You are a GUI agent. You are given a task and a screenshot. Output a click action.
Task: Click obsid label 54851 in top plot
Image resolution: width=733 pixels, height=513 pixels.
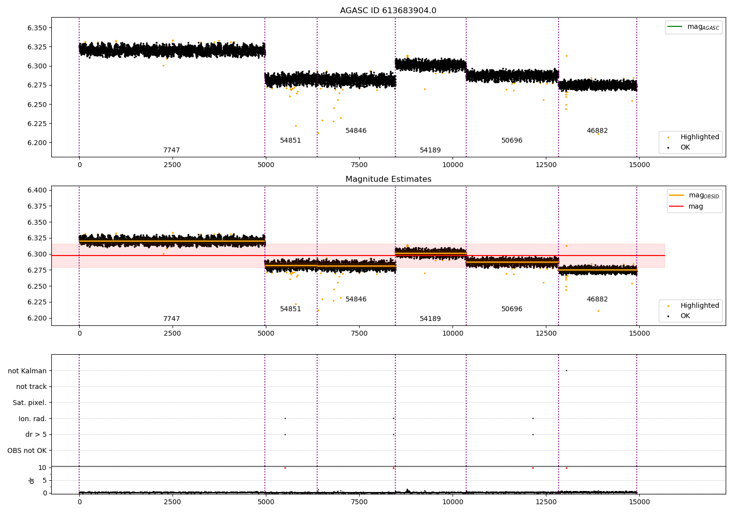point(290,141)
